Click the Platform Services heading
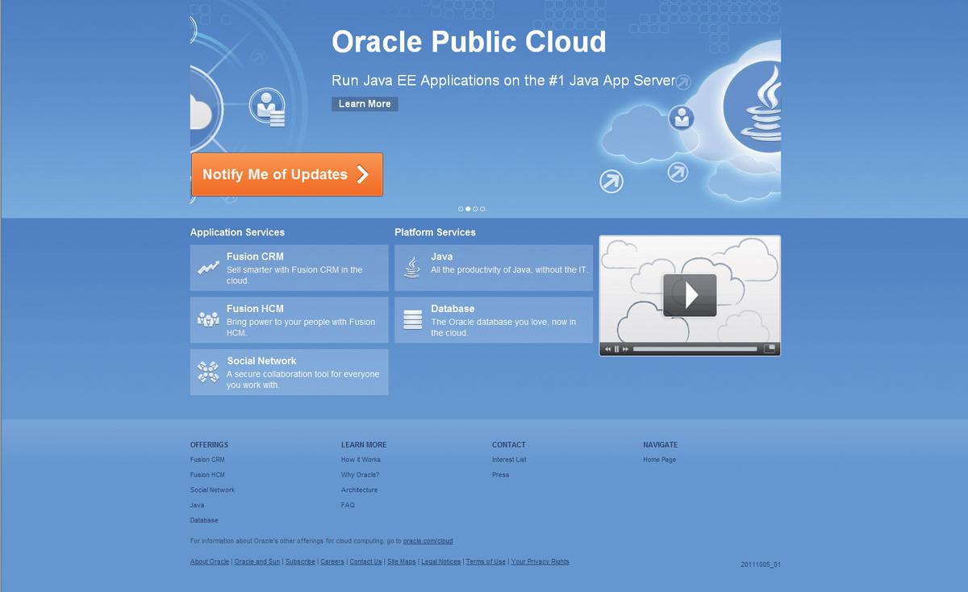Image resolution: width=968 pixels, height=592 pixels. pos(435,232)
